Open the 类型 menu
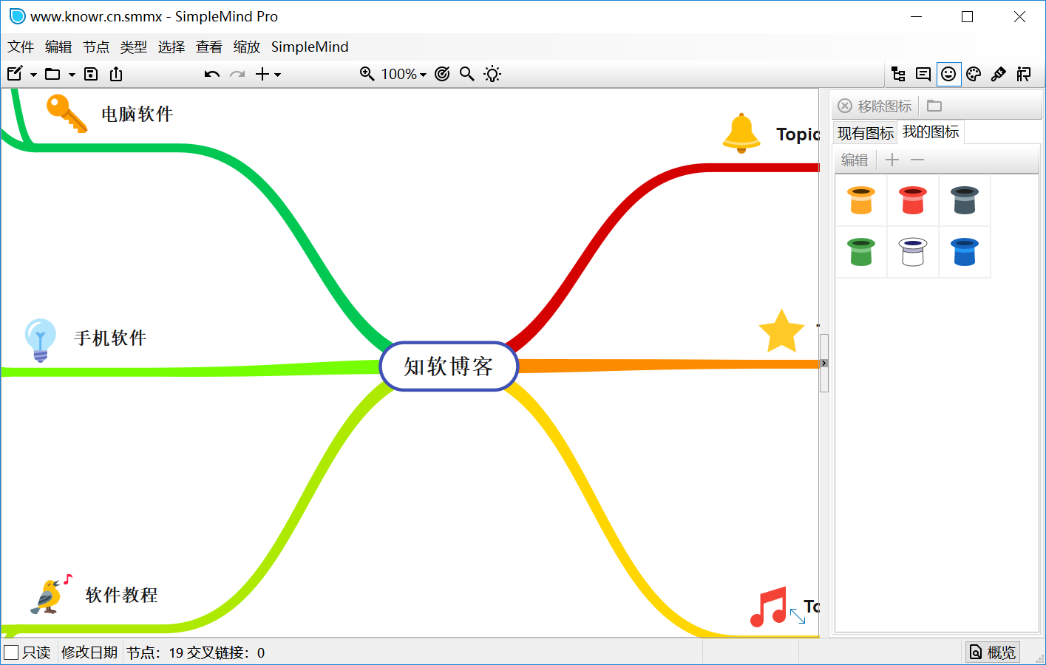Viewport: 1046px width, 665px height. click(134, 47)
